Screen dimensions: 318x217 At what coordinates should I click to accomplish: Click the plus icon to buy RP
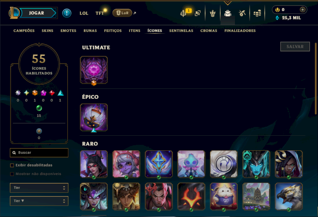(x=302, y=10)
